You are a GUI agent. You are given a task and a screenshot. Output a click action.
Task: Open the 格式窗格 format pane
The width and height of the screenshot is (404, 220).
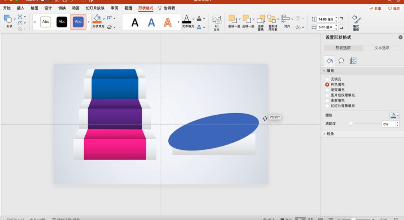tap(356, 23)
